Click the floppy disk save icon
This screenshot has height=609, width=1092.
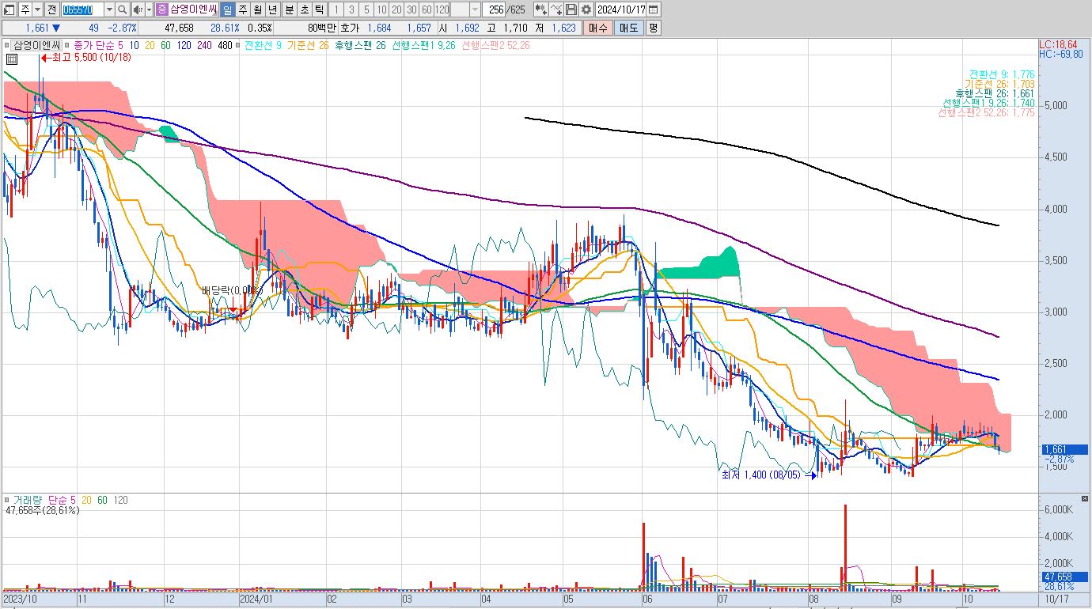tap(571, 9)
